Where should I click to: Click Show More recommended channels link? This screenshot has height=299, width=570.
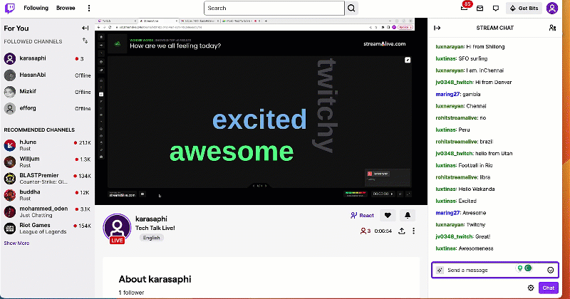pyautogui.click(x=16, y=243)
